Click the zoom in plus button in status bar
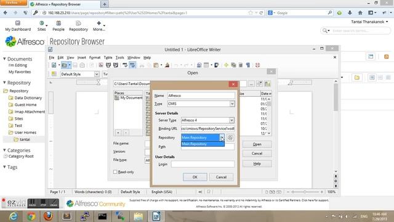 click(x=321, y=192)
